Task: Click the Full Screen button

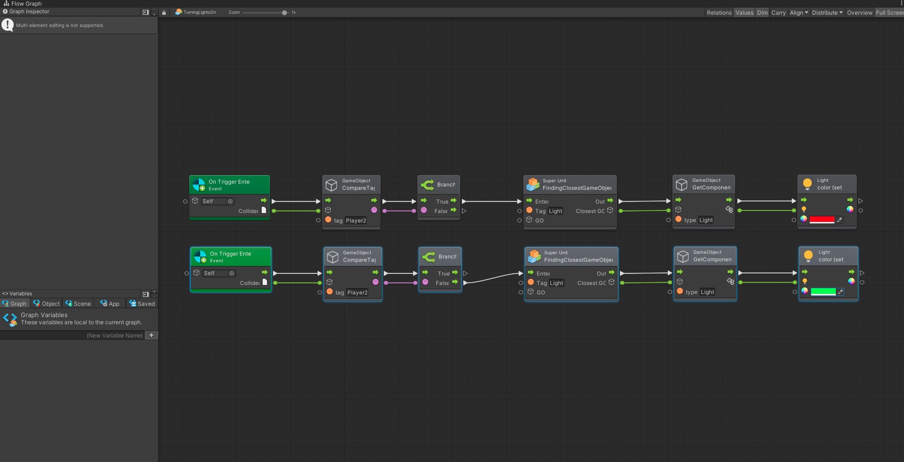Action: [889, 13]
